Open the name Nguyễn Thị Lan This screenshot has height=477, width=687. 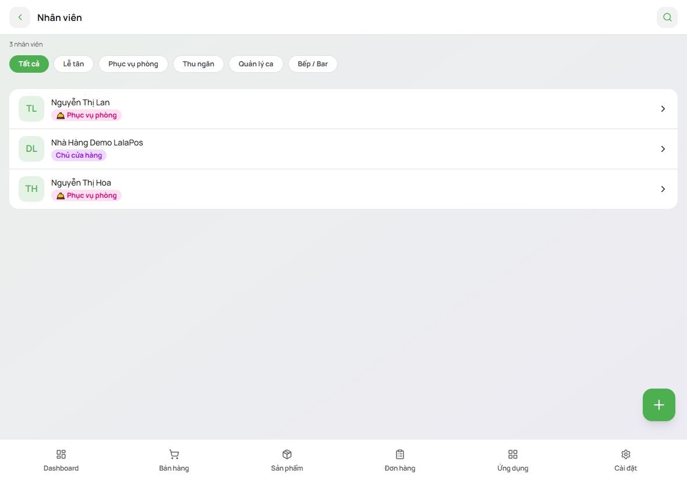(80, 102)
